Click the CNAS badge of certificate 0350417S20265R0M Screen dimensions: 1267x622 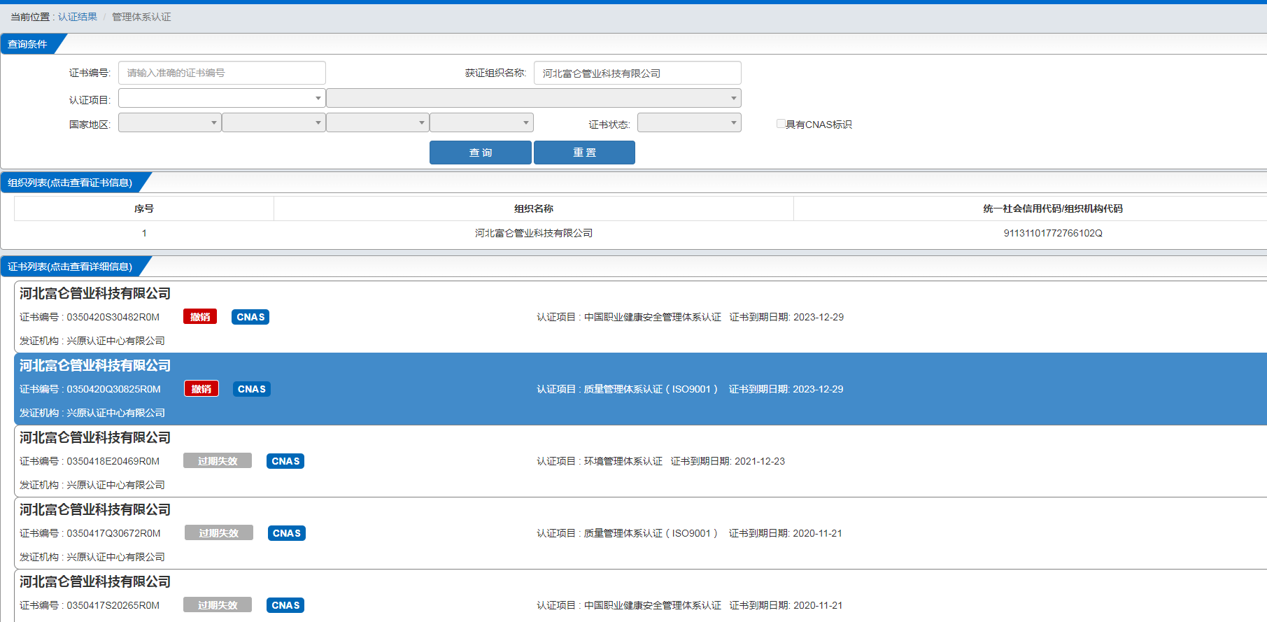[x=285, y=605]
